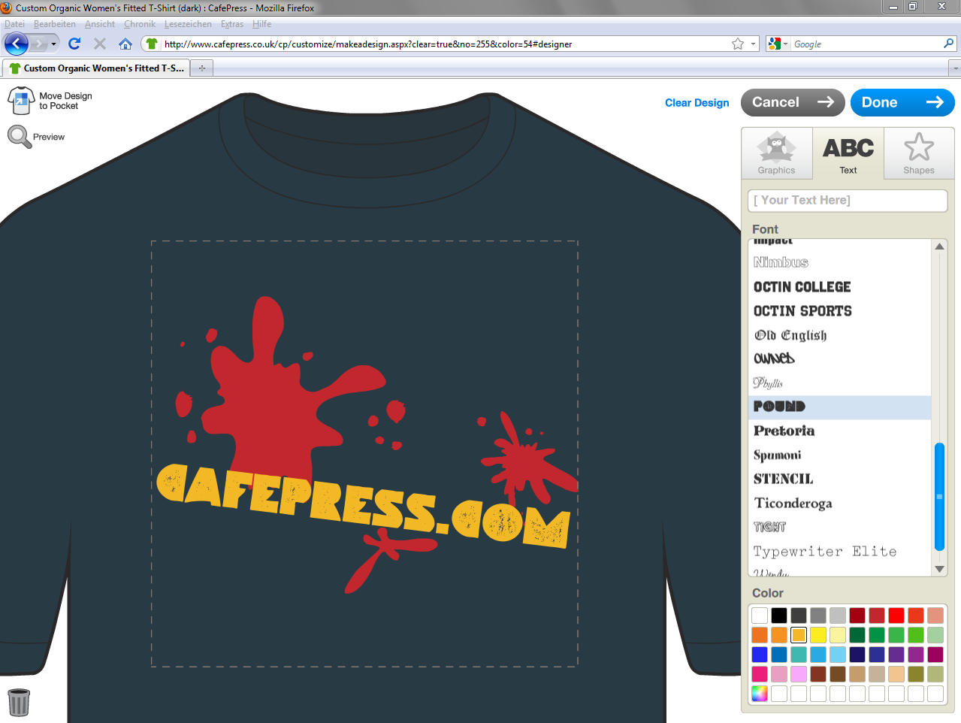Go to the home page
This screenshot has height=723, width=961.
125,44
